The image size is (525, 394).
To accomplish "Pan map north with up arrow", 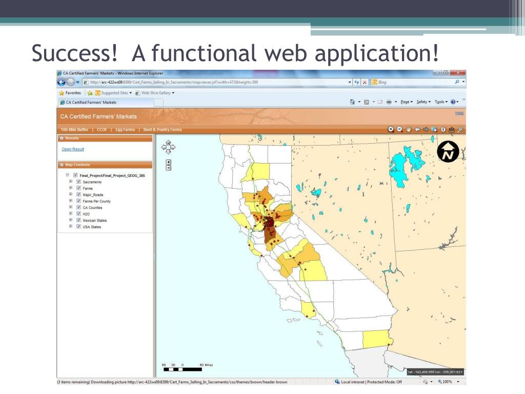I will coord(168,143).
